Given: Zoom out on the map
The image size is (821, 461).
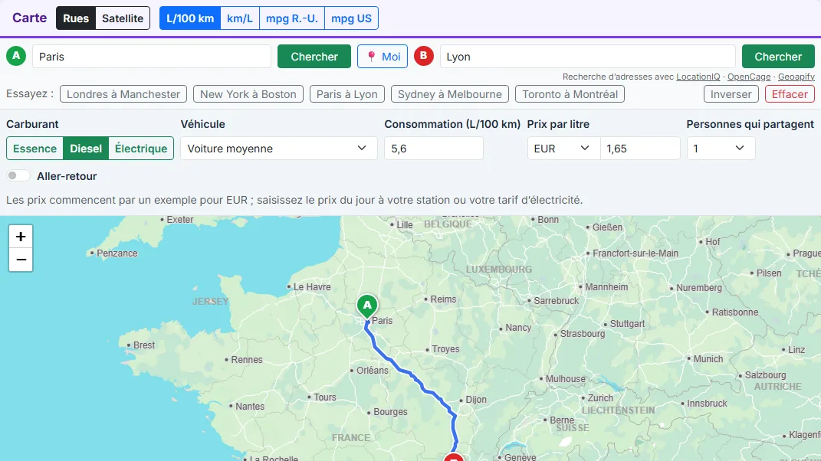Looking at the screenshot, I should [21, 260].
